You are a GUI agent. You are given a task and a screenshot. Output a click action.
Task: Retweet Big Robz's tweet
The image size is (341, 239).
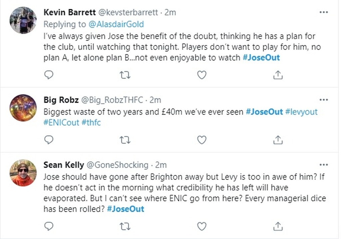coord(125,140)
